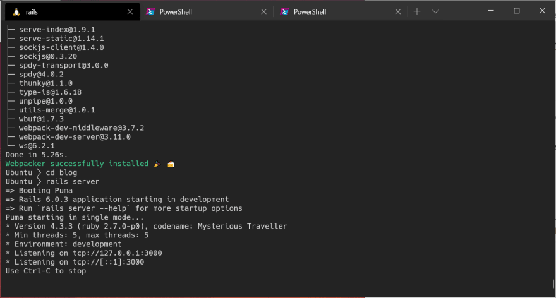Click the party popper emoji
This screenshot has height=298, width=556.
(x=157, y=164)
